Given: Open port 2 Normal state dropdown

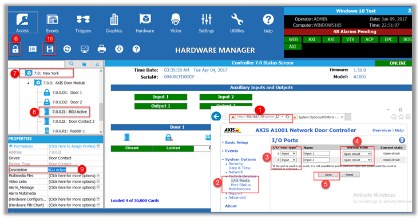Looking at the screenshot, I should tap(357, 160).
